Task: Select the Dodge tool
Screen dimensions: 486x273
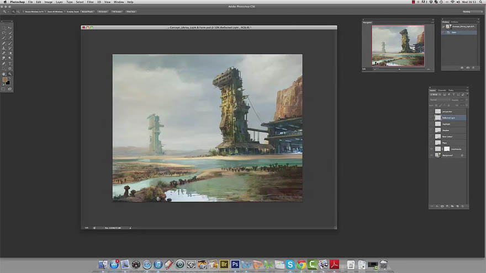Action: click(9, 58)
